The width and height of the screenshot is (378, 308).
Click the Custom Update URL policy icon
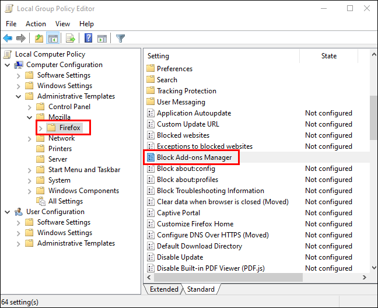[150, 124]
